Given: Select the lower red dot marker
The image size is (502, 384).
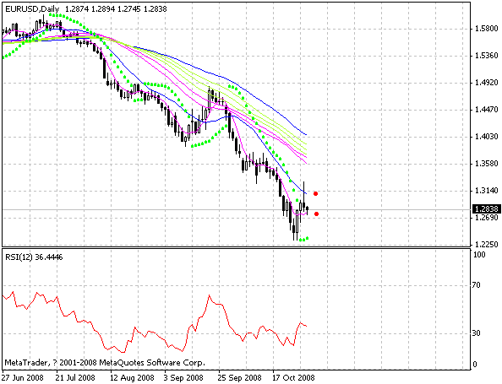Looking at the screenshot, I should (316, 214).
